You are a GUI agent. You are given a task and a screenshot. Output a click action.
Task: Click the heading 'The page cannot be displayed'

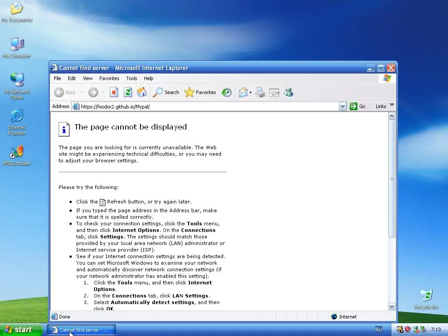[x=130, y=127]
